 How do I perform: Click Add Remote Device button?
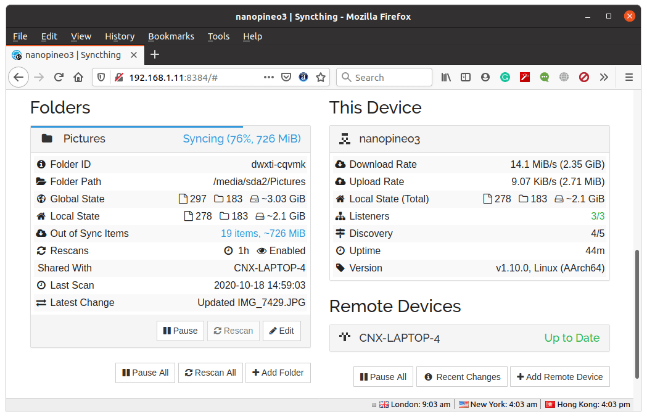[x=560, y=377]
